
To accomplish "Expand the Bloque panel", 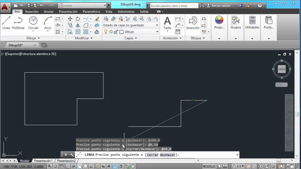I will (x=198, y=38).
